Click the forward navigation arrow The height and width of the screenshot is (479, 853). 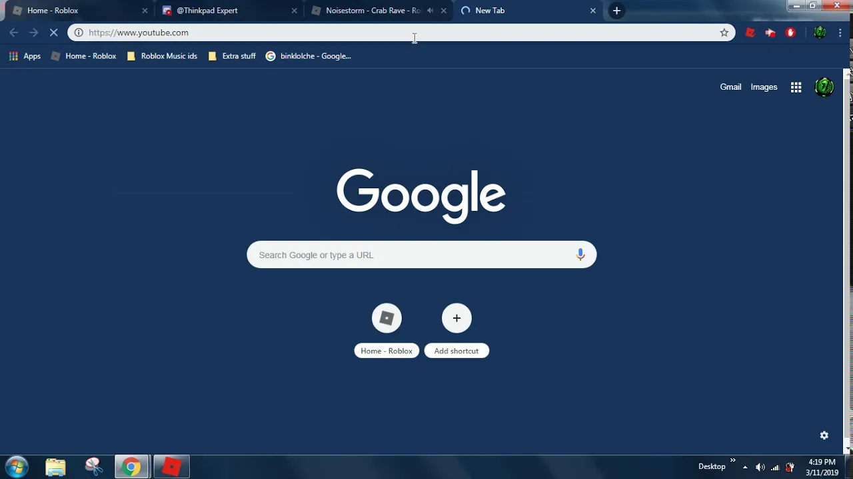34,33
